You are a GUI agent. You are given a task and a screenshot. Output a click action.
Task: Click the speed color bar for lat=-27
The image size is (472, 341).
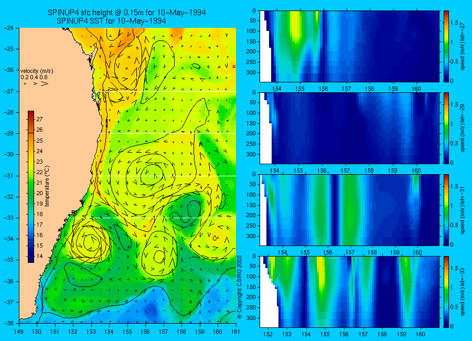(446, 46)
